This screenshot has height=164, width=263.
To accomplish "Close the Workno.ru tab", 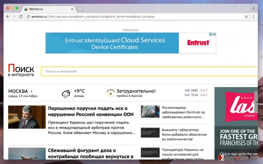I will (72, 9).
